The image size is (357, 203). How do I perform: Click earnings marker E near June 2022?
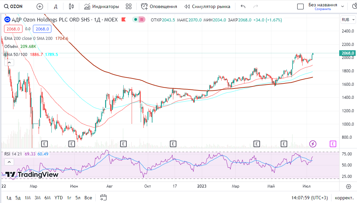pyautogui.click(x=72, y=144)
